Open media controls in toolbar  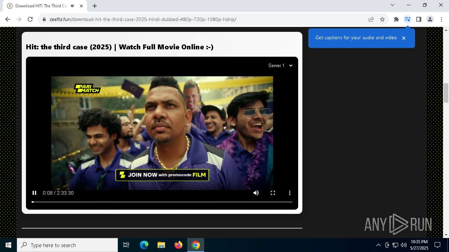pyautogui.click(x=407, y=19)
